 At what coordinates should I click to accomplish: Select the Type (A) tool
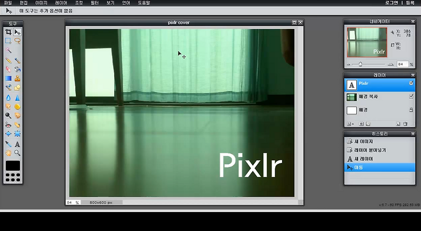coord(17,144)
